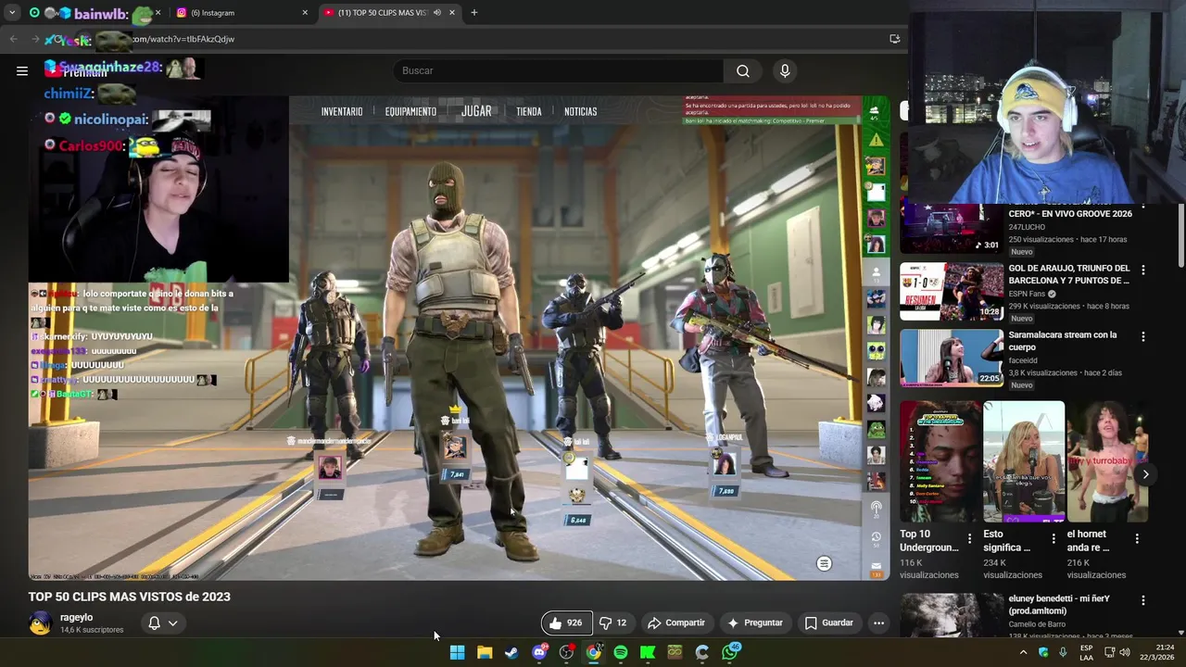Image resolution: width=1186 pixels, height=667 pixels.
Task: Open options for el hornet anda re short
Action: tap(1137, 538)
